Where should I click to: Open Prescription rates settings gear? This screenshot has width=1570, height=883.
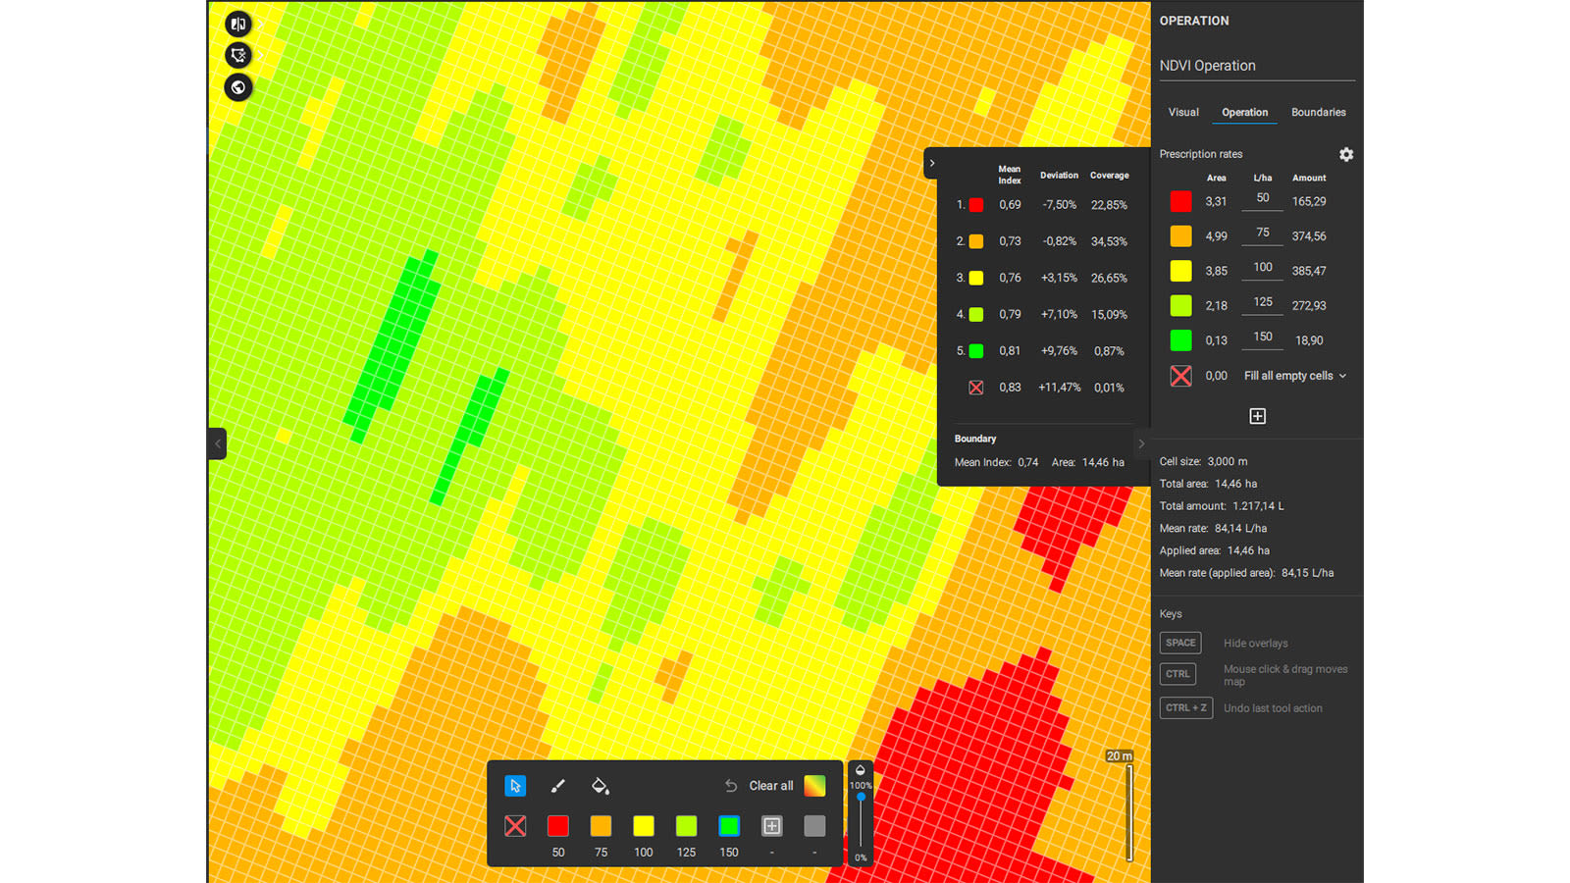pos(1346,154)
